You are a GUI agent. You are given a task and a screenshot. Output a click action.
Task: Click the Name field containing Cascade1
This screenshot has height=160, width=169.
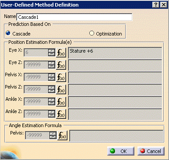(74, 17)
